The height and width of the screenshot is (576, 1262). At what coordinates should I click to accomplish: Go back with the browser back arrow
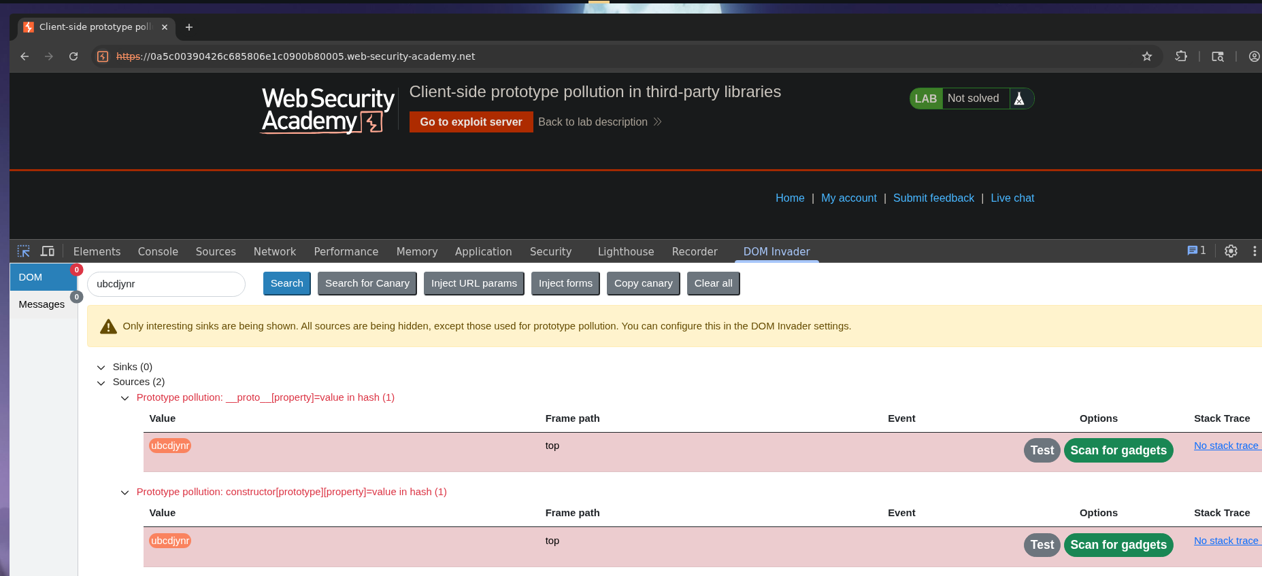tap(24, 56)
